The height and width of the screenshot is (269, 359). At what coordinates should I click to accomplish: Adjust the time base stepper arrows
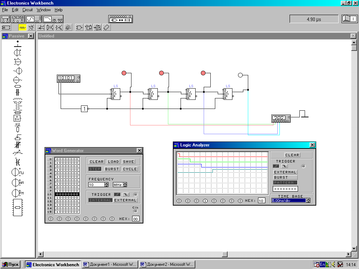click(x=309, y=201)
